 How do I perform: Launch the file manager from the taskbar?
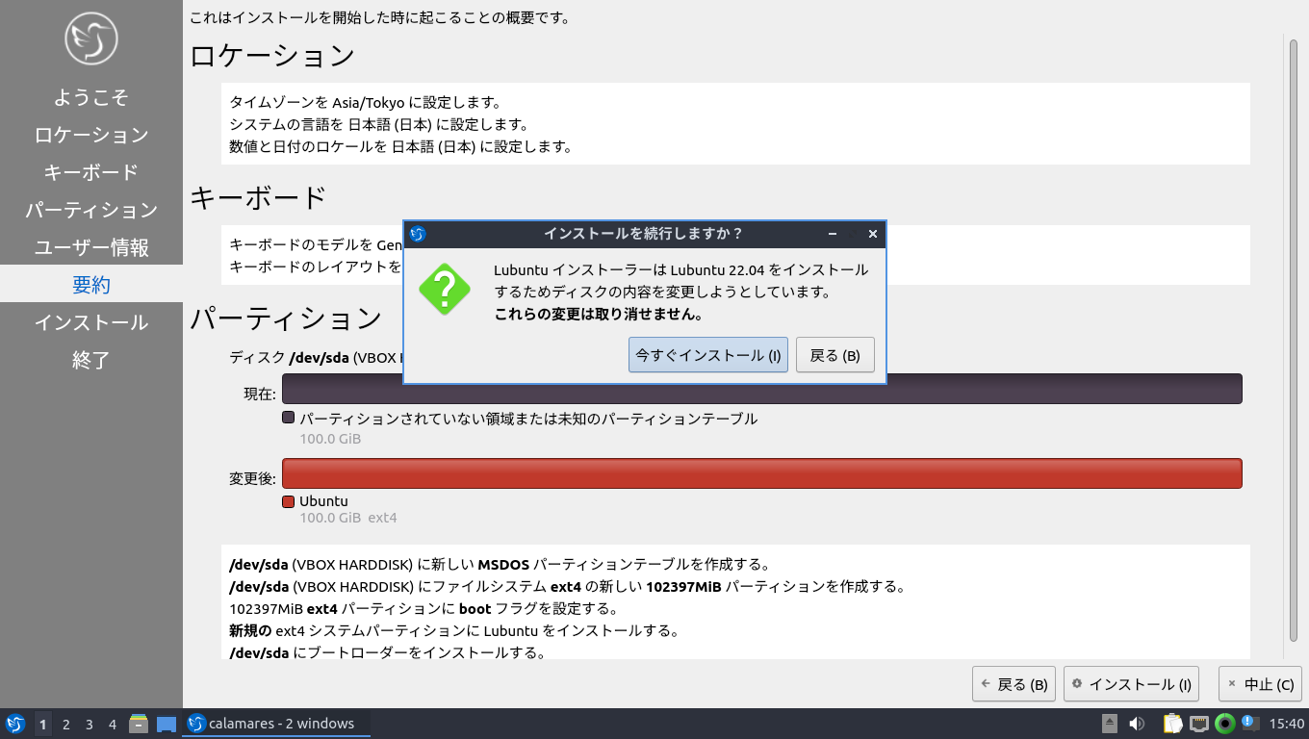(x=139, y=724)
